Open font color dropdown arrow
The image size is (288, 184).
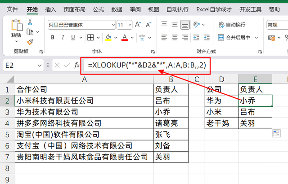pyautogui.click(x=132, y=38)
